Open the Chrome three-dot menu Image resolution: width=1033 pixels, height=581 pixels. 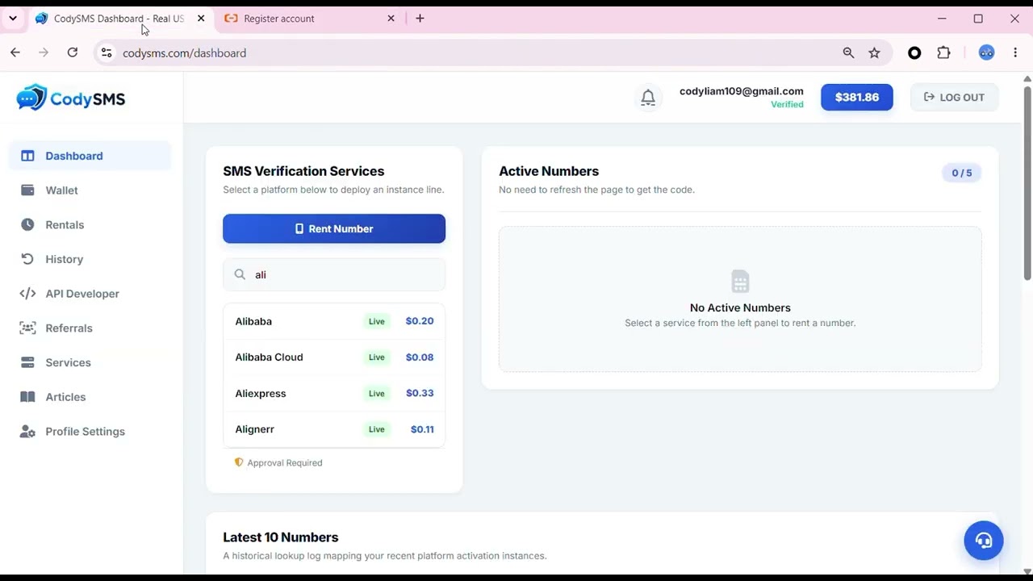1015,52
